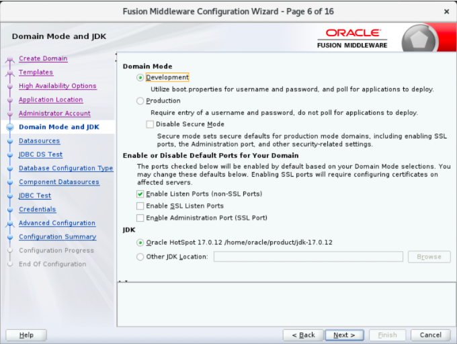Check Enable SSL Listen Ports
Viewport: 457px width, 344px height.
click(x=140, y=206)
